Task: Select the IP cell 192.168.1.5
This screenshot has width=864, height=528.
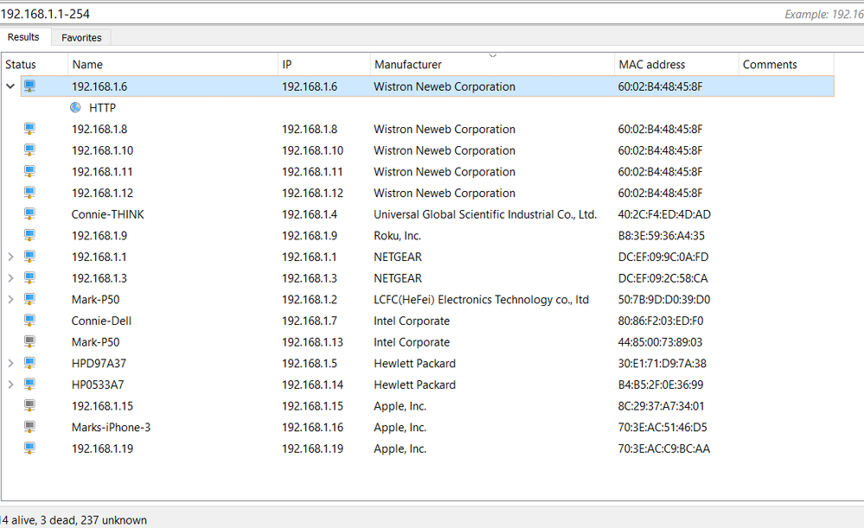Action: 310,364
